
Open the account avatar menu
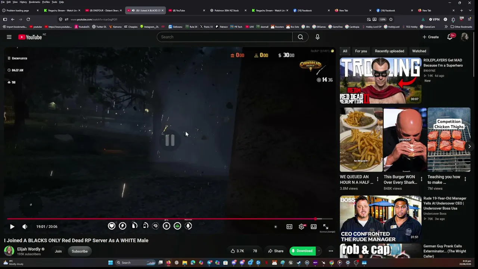(465, 37)
